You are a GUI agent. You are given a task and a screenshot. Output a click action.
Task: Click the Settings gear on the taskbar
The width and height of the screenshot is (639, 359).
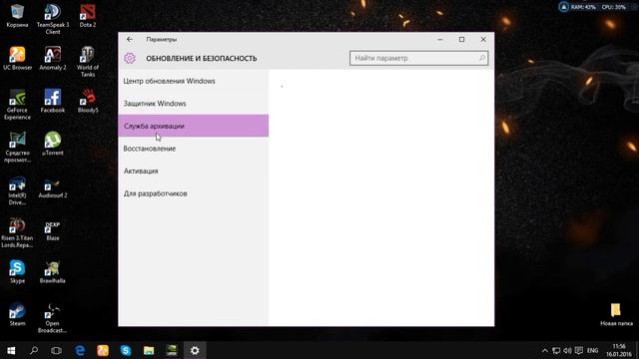pyautogui.click(x=195, y=350)
